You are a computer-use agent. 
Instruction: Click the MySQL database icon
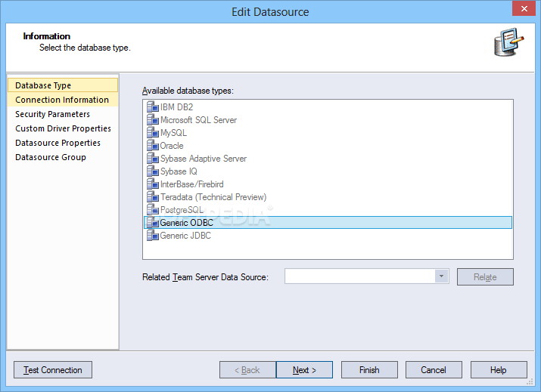pos(152,133)
